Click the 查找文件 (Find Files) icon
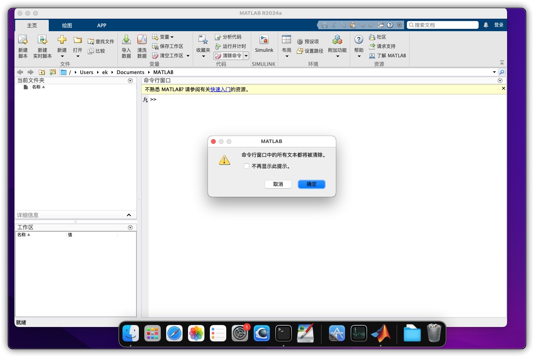 [91, 41]
